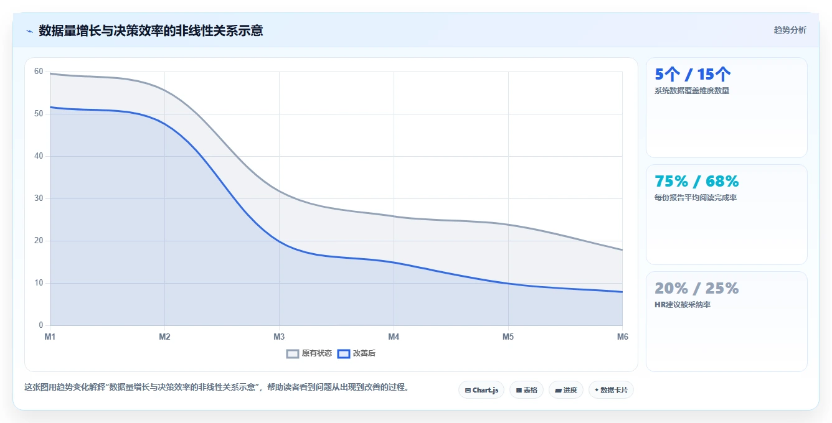Click the description text below the chart
The image size is (832, 423).
tap(217, 387)
